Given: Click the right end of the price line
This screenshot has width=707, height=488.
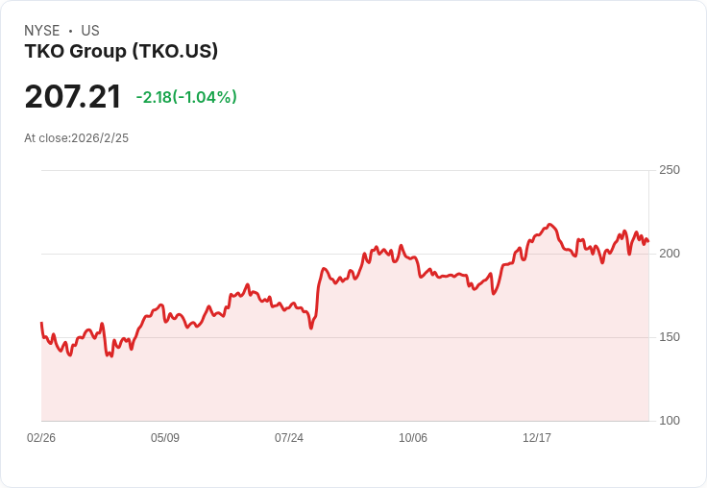Looking at the screenshot, I should click(648, 241).
